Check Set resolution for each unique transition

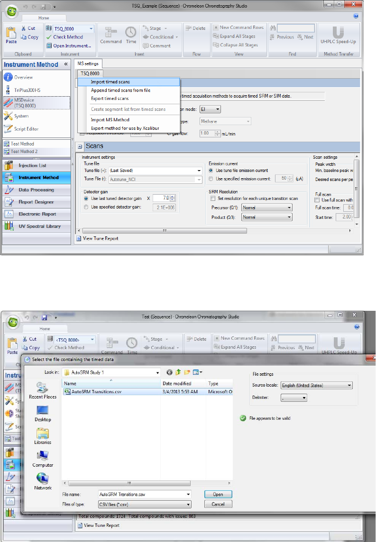[x=213, y=199]
